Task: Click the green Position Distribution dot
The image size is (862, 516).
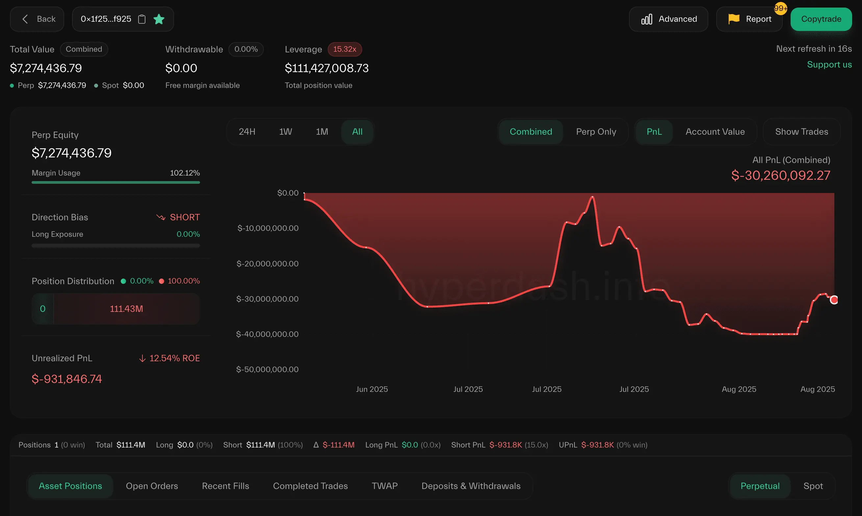Action: click(x=123, y=281)
